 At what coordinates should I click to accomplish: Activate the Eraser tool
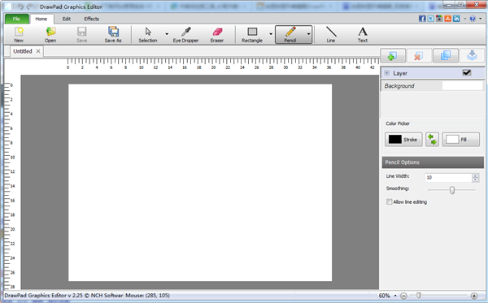[217, 34]
